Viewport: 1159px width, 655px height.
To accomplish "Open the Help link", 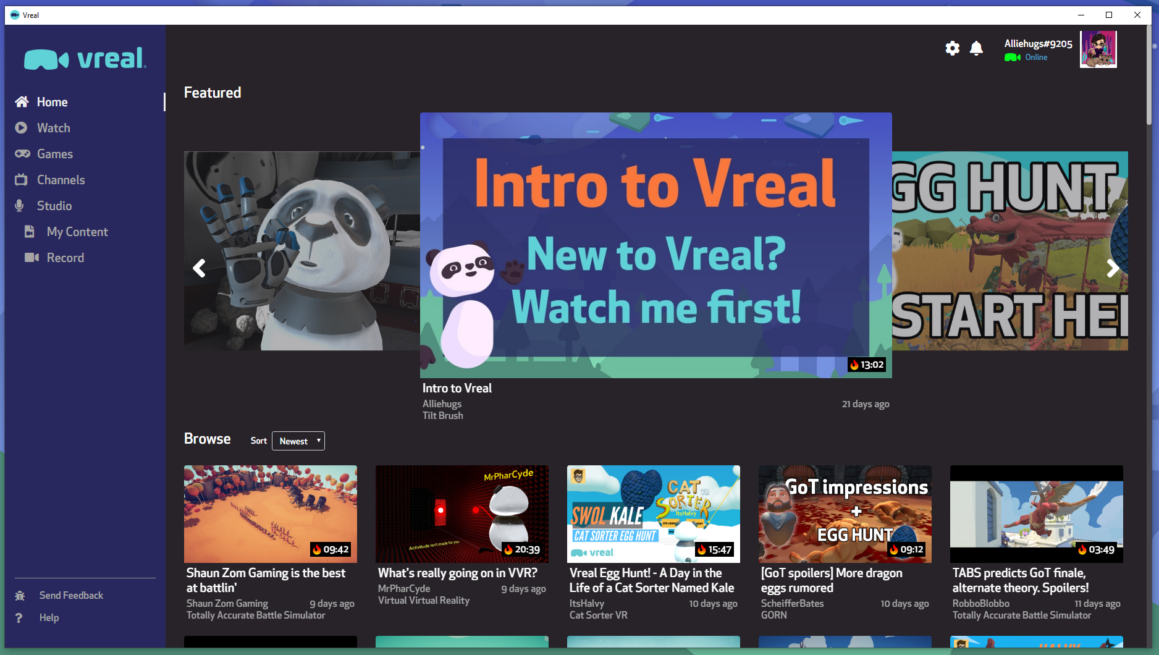I will (x=49, y=618).
